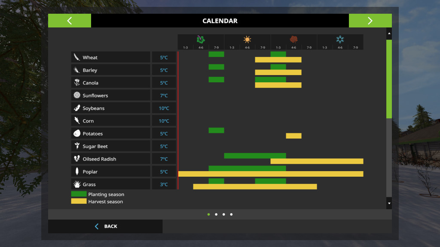
Task: Go to previous page with left arrow
Action: point(70,21)
